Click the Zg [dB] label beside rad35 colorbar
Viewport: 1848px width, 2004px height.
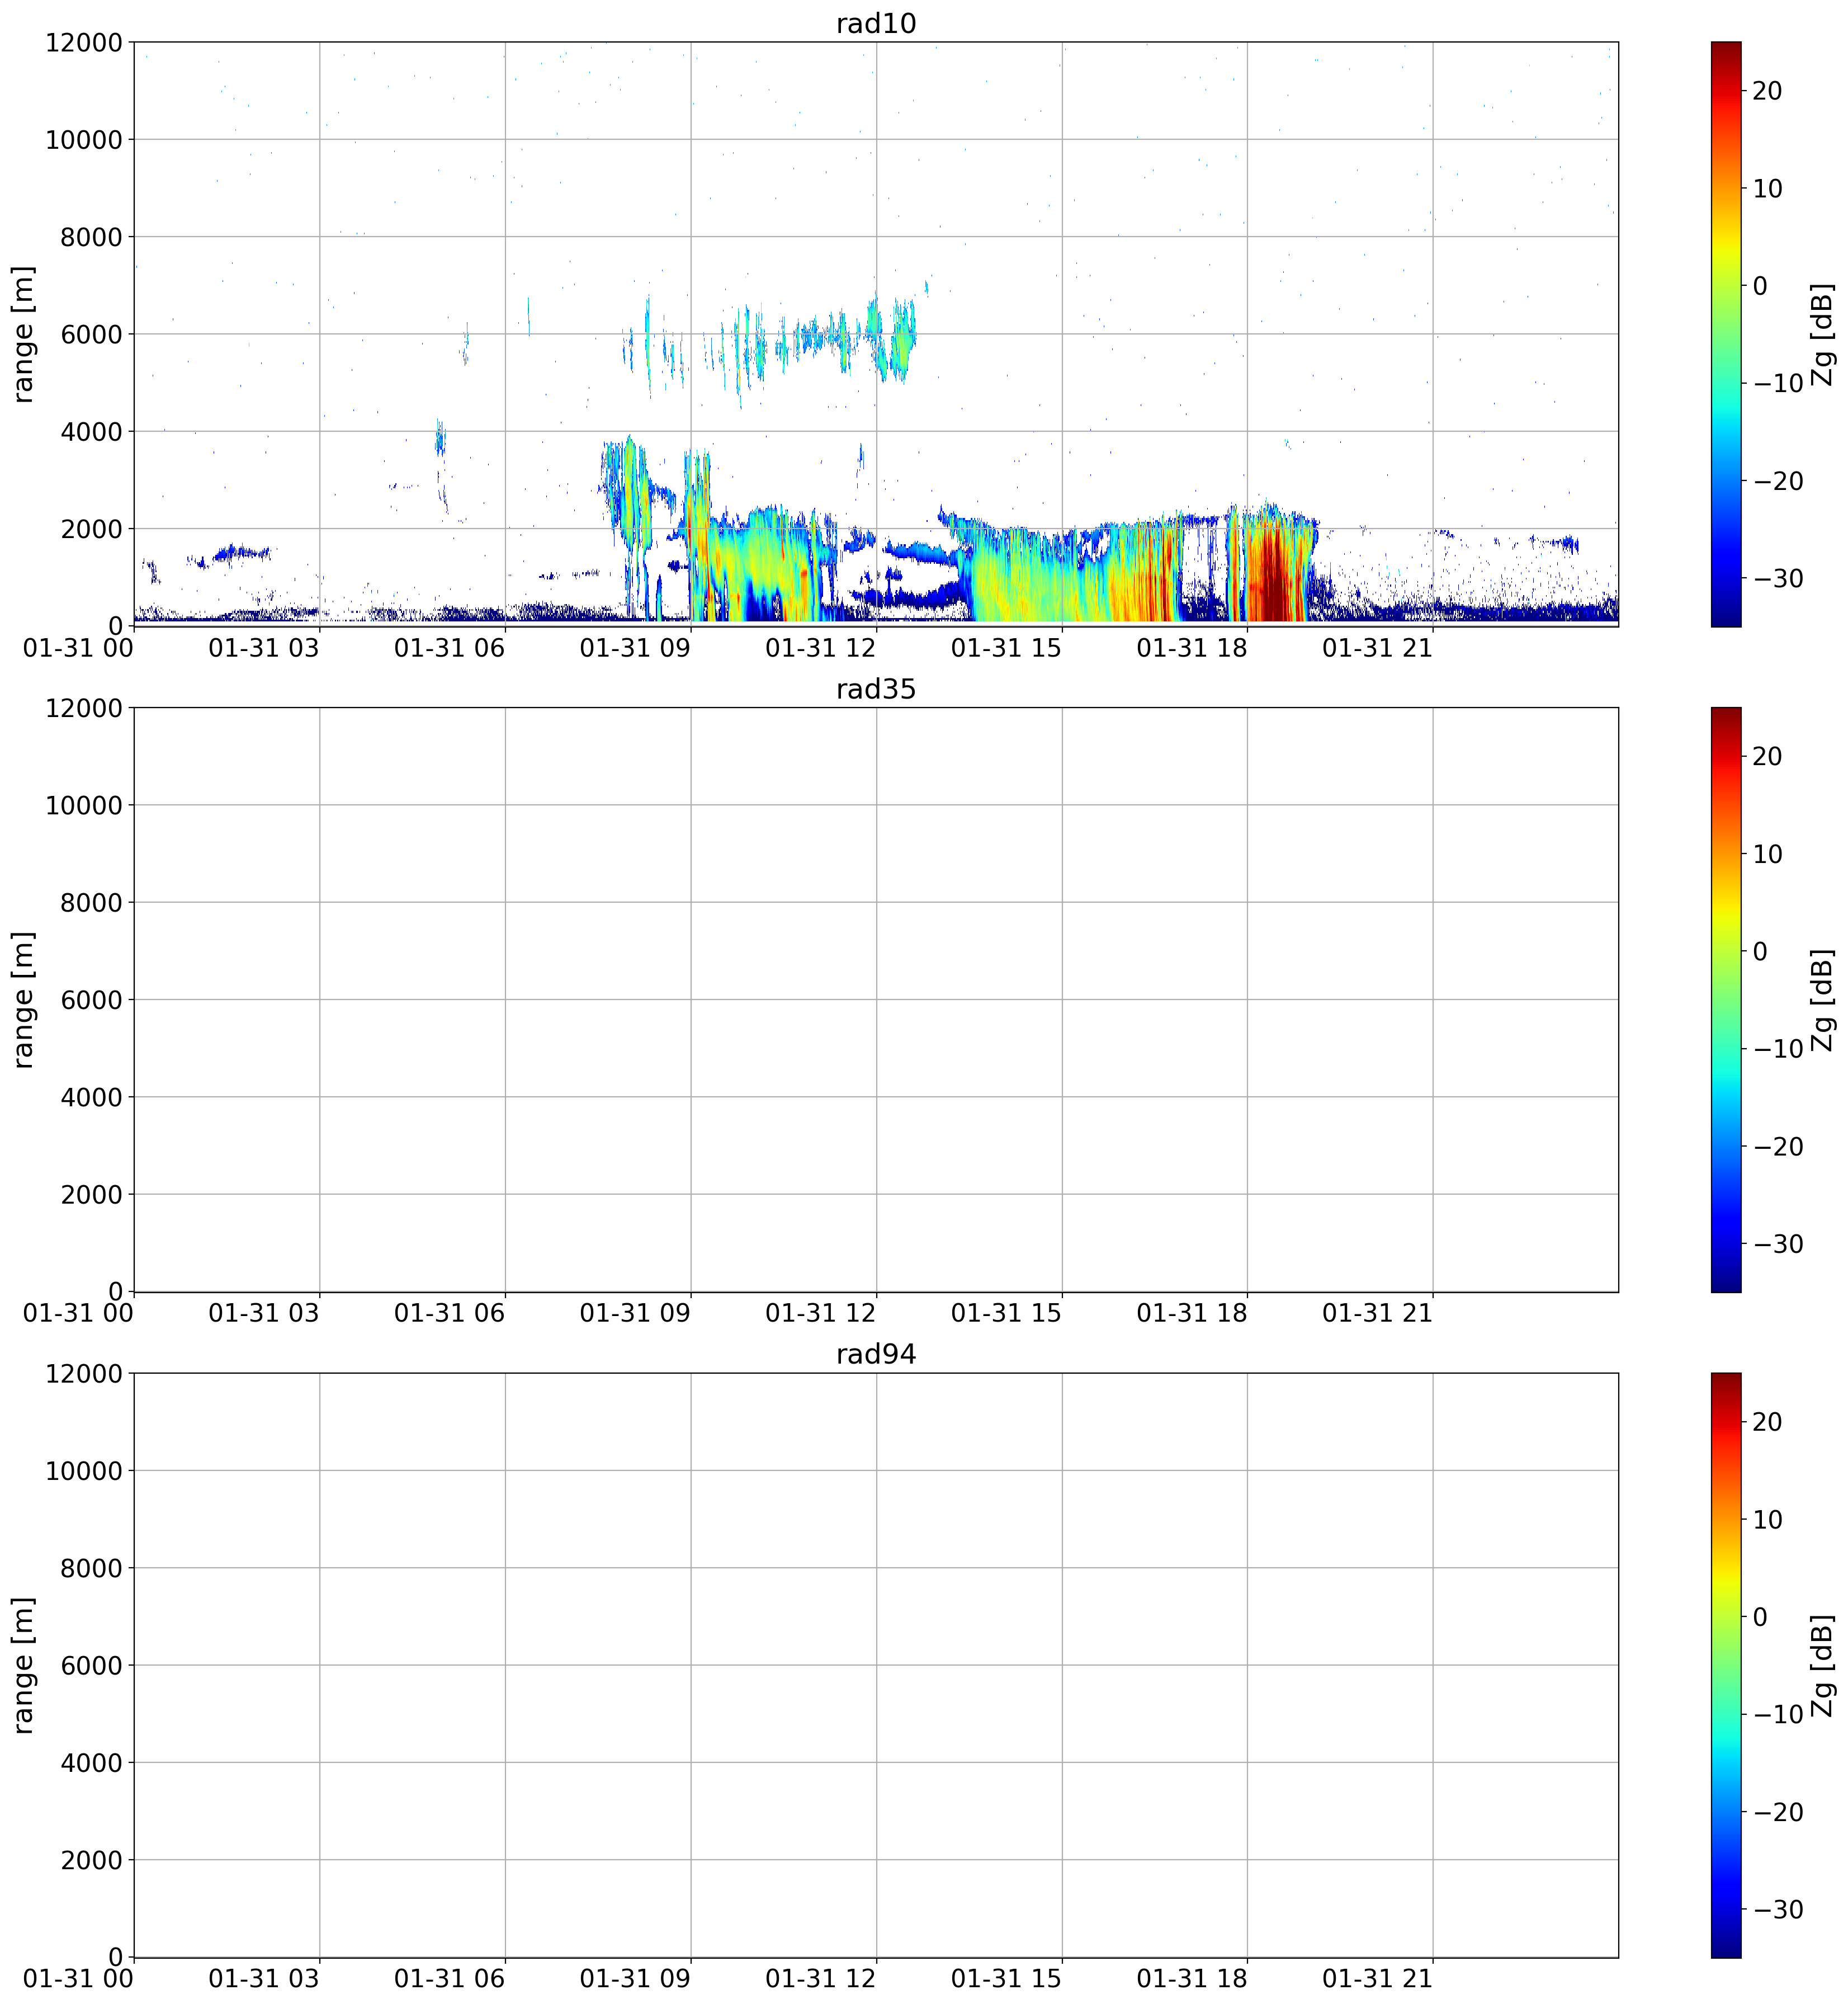[1823, 999]
